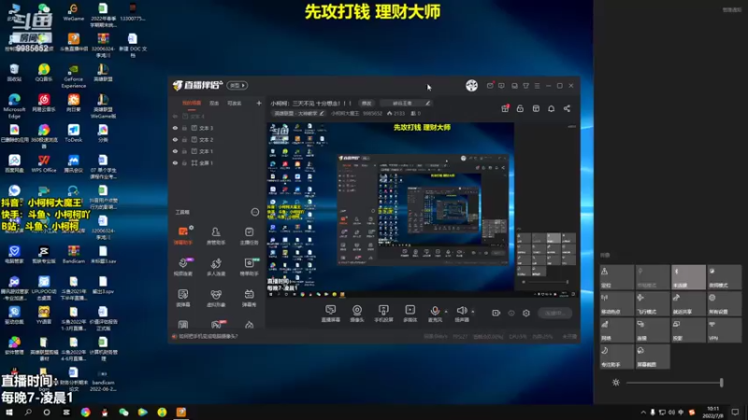Open the 连接 connect tile

point(652,330)
